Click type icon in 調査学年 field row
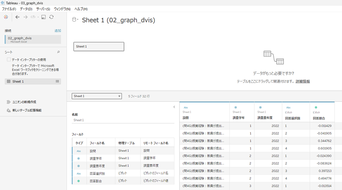Viewport: 342px width, 190px height. (x=78, y=159)
